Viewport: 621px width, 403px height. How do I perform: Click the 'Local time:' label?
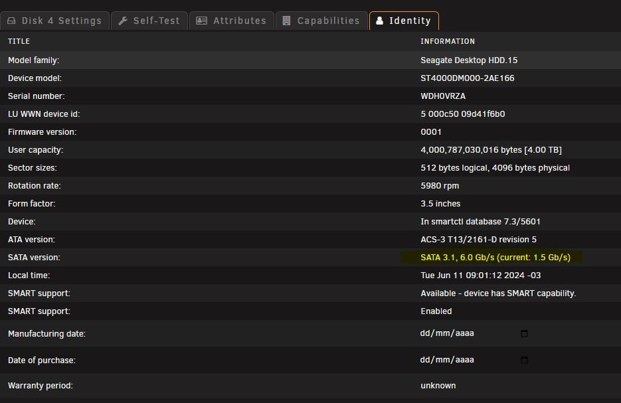click(29, 275)
